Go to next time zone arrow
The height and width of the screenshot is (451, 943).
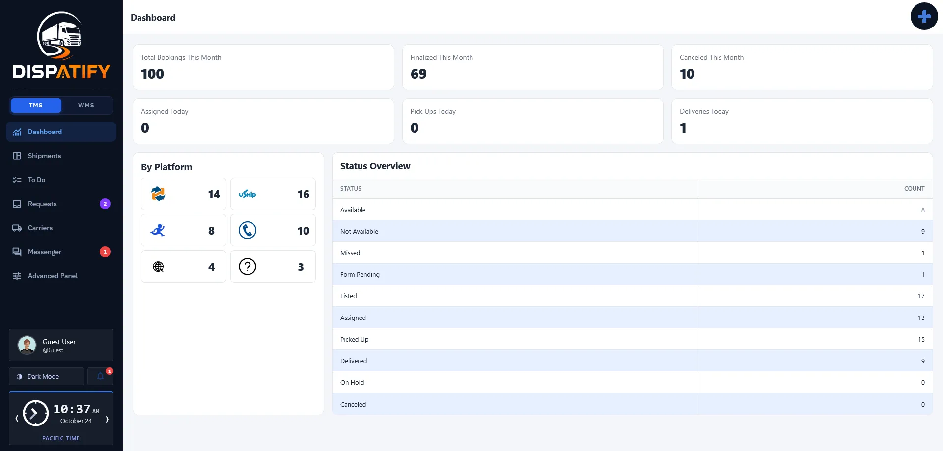tap(107, 419)
